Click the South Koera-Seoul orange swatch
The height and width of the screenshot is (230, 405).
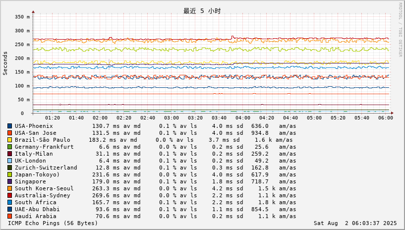(9, 188)
